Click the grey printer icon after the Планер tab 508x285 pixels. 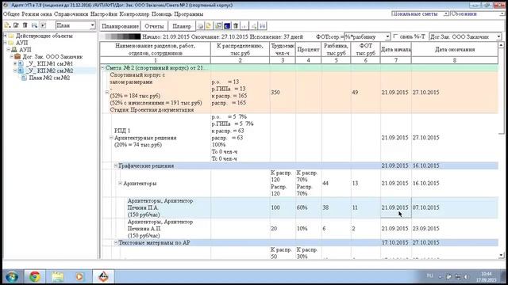point(201,26)
